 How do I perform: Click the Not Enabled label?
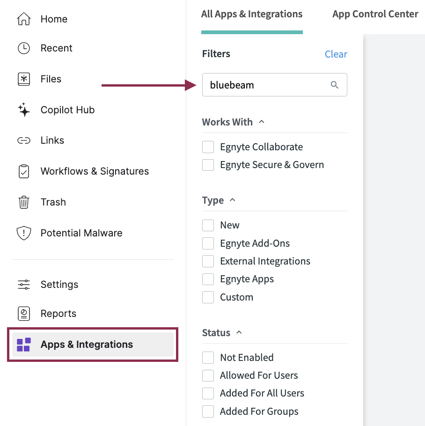coord(247,358)
